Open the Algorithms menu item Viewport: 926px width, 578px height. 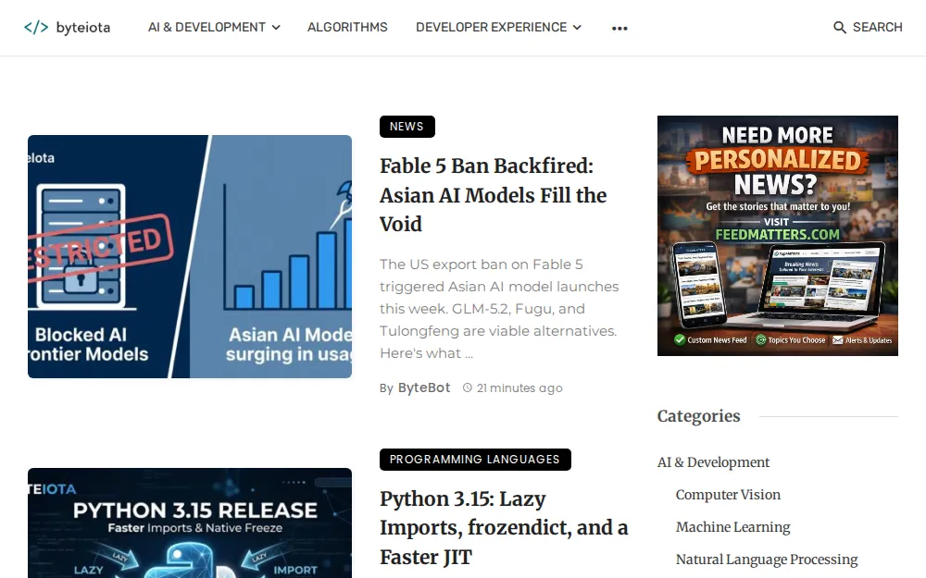347,27
